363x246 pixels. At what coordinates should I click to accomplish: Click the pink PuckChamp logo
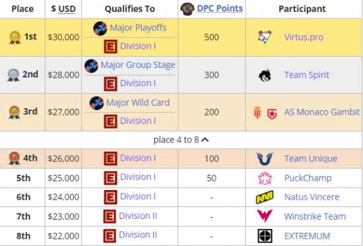(x=265, y=178)
